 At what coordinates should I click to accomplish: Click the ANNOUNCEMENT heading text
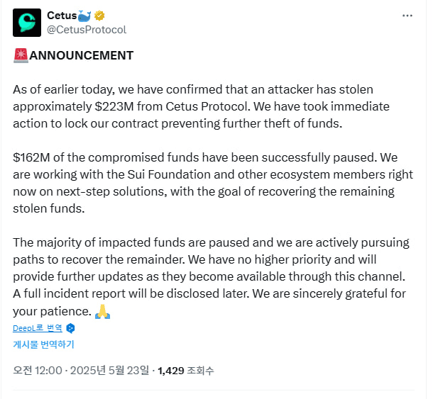point(82,55)
